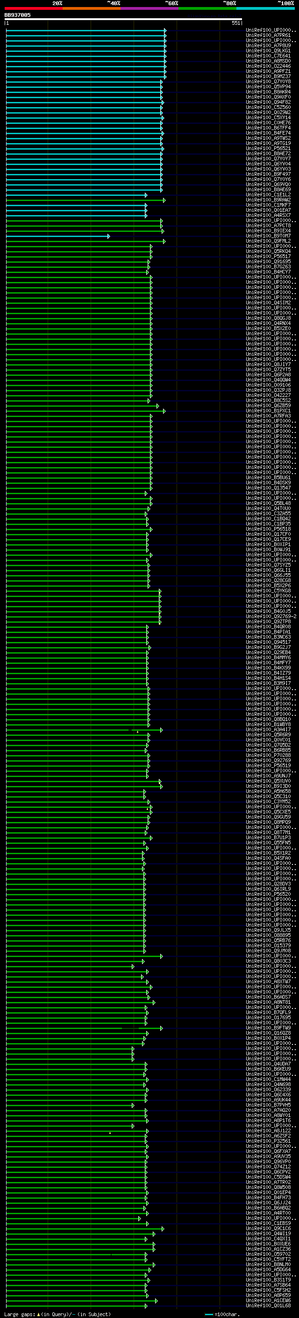Click the UniRef100_A7SB64 label
The image size is (299, 1318).
[268, 1285]
